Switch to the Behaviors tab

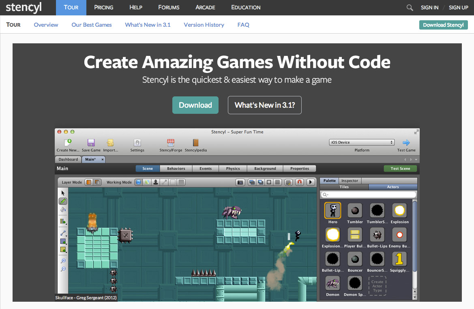pyautogui.click(x=176, y=168)
